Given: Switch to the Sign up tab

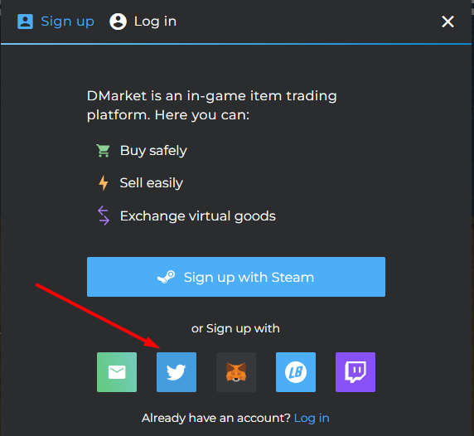Looking at the screenshot, I should pyautogui.click(x=56, y=22).
